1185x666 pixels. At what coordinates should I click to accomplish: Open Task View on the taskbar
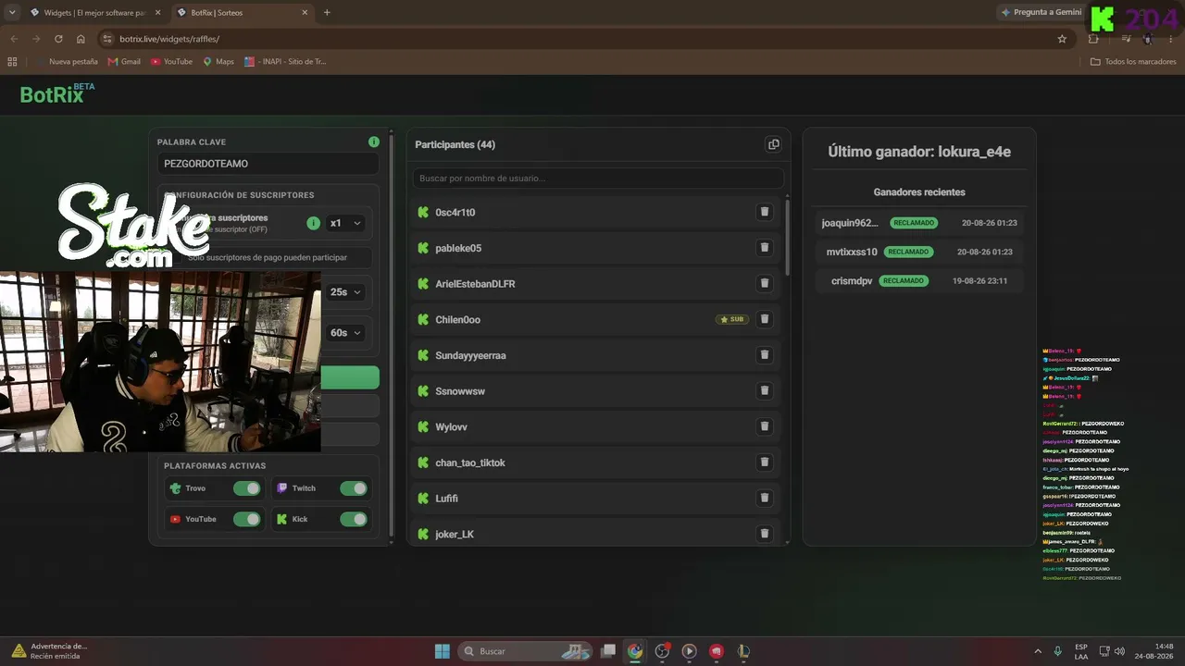pyautogui.click(x=608, y=651)
